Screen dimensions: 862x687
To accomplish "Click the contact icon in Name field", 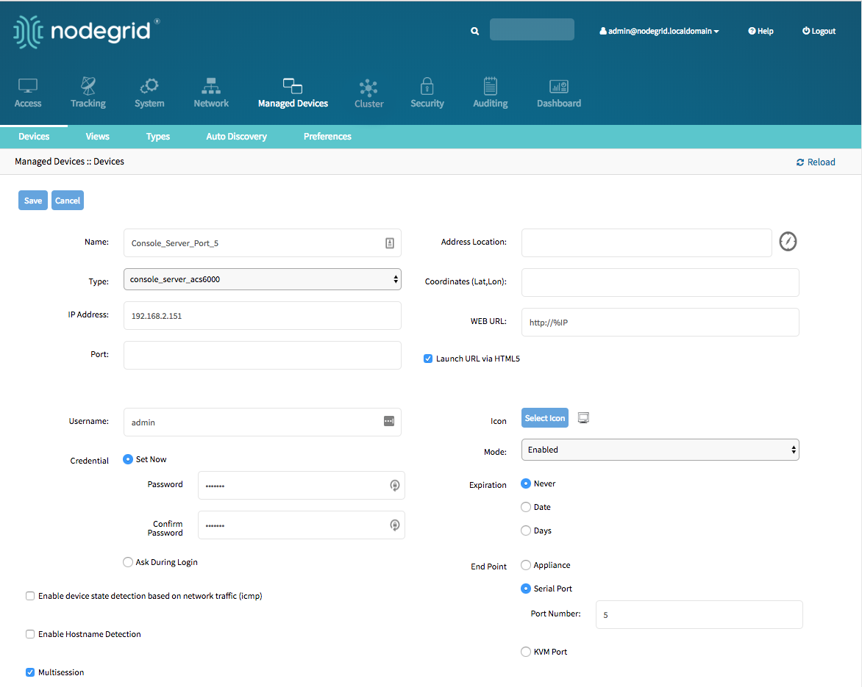I will (390, 242).
